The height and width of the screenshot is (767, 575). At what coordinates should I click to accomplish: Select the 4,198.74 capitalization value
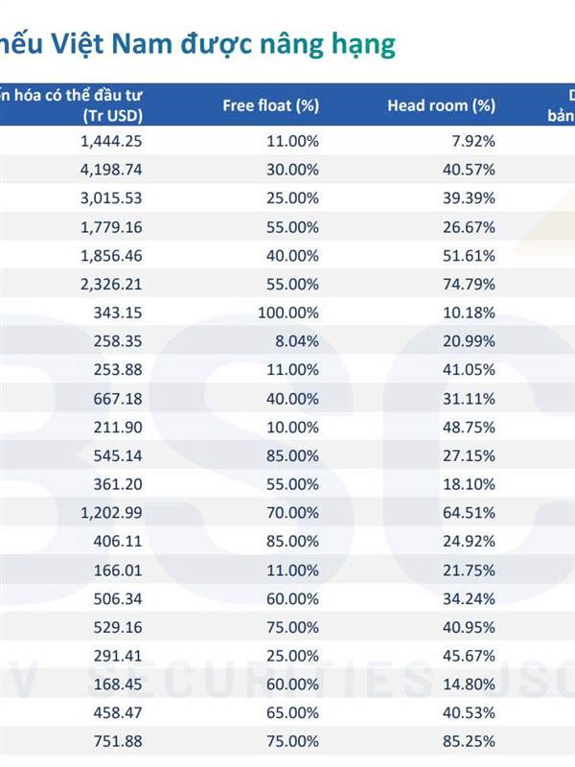(111, 170)
